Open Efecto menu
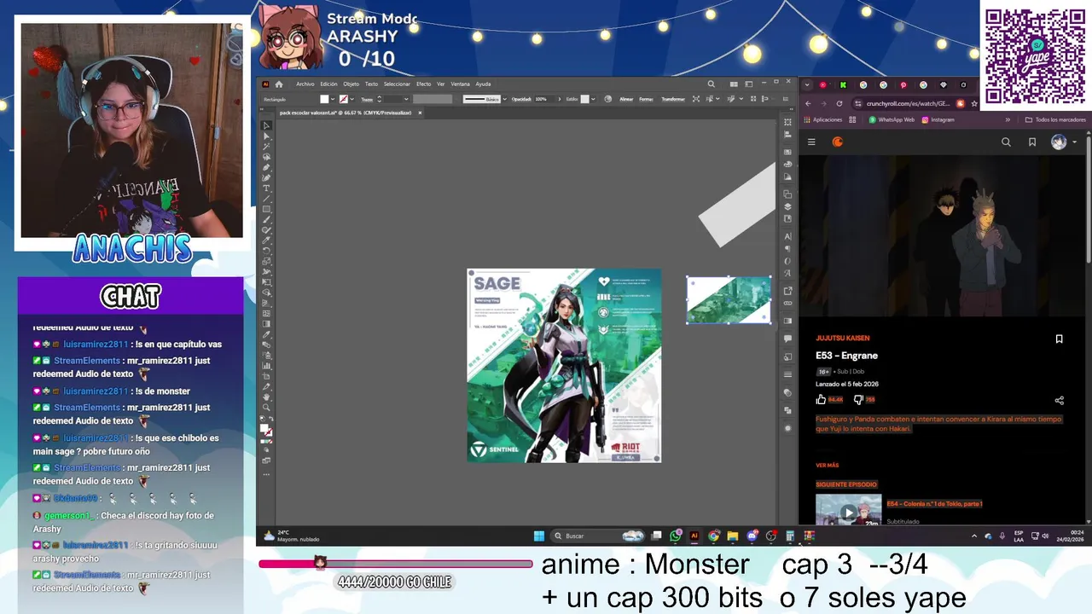This screenshot has height=614, width=1092. (423, 84)
